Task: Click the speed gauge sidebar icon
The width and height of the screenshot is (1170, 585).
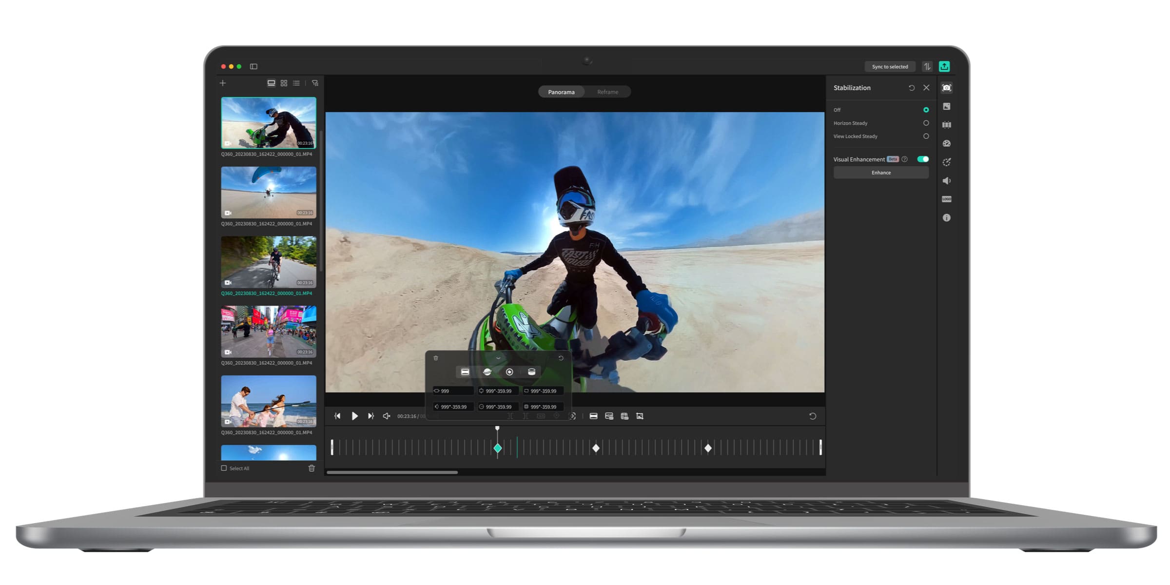Action: pos(946,143)
